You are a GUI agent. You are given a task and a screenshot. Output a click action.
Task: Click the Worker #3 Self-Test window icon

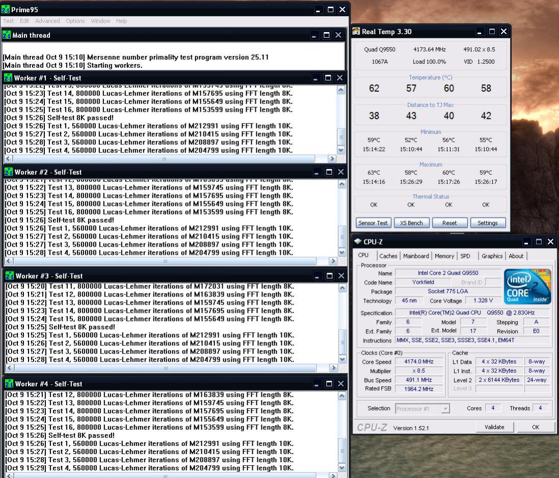10,276
